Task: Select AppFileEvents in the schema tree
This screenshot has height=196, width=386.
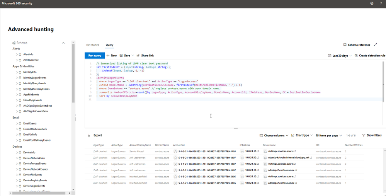Action: [x=31, y=95]
